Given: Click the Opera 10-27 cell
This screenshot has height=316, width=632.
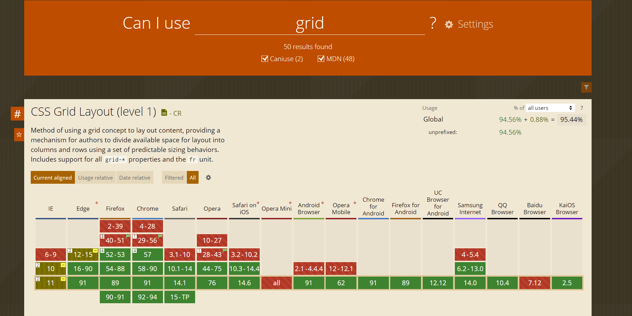Looking at the screenshot, I should pos(212,240).
